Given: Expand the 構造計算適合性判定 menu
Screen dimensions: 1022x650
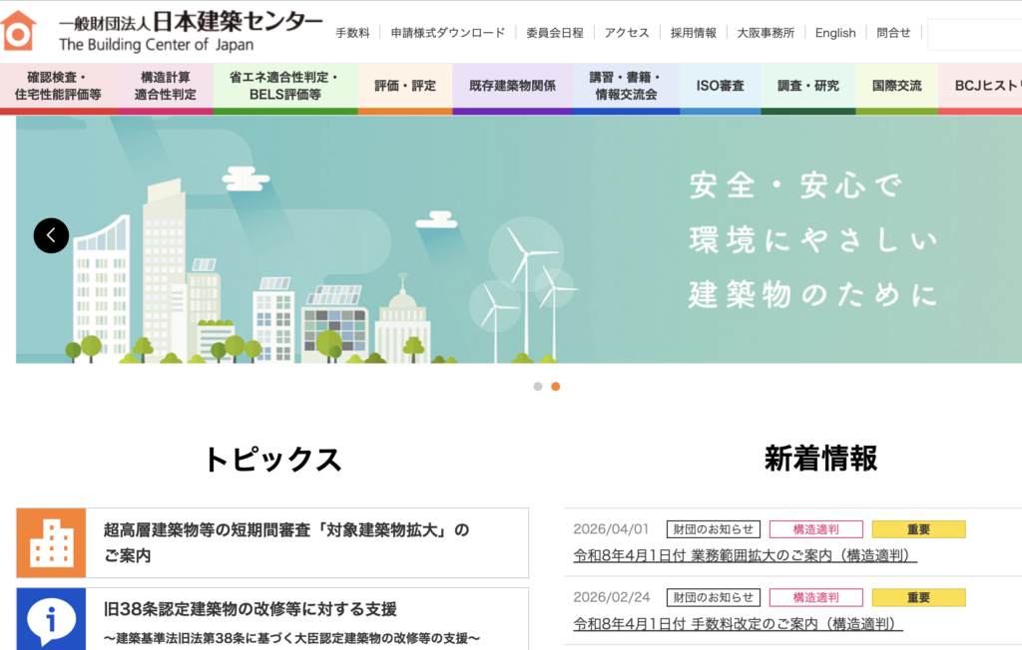Looking at the screenshot, I should tap(166, 87).
